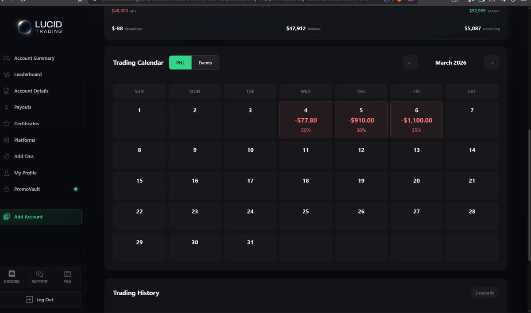Click the Support chat bubble icon
Image resolution: width=531 pixels, height=313 pixels.
click(x=39, y=274)
